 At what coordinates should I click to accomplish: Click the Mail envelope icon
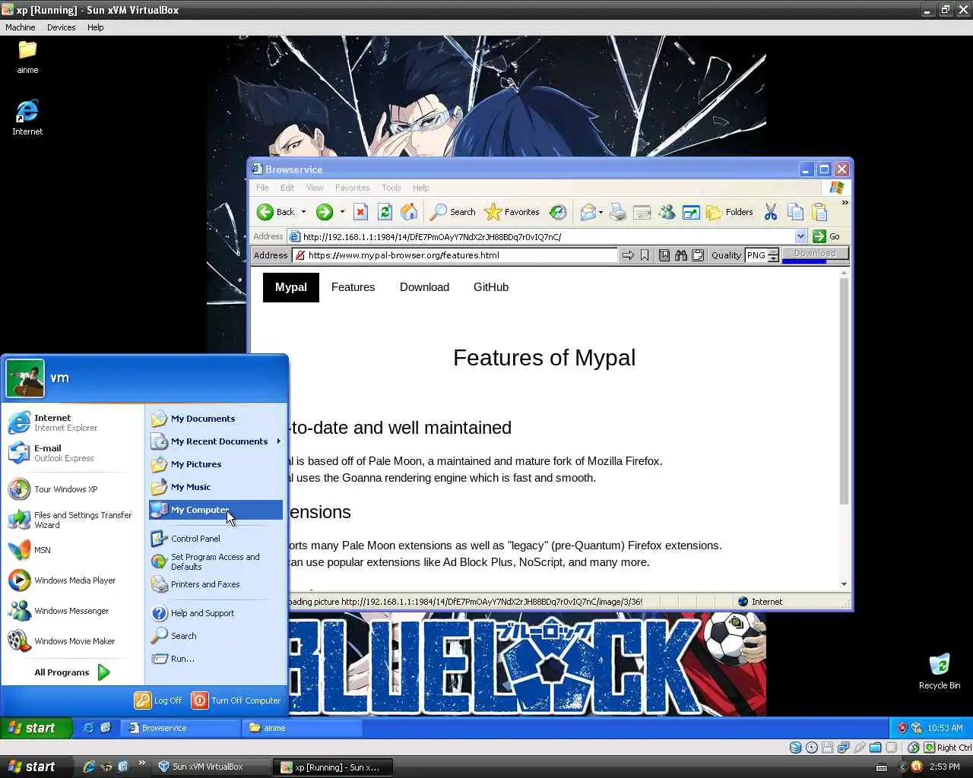(588, 212)
